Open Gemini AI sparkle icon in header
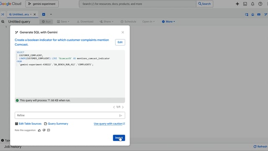 237,4
